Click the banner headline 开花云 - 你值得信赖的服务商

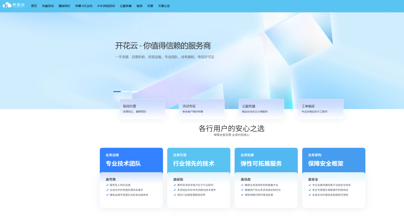pyautogui.click(x=163, y=46)
